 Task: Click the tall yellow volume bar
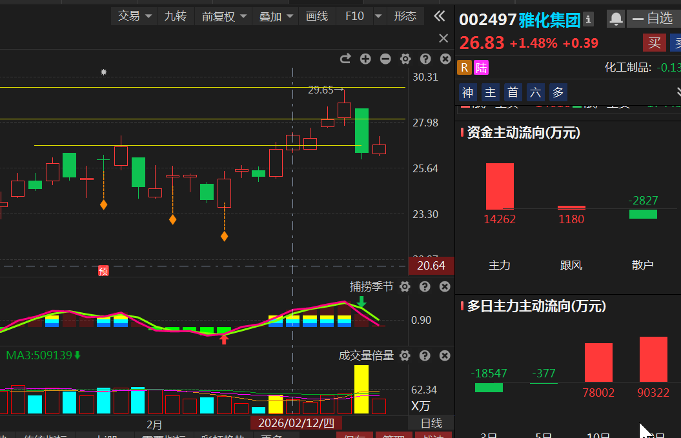point(361,390)
